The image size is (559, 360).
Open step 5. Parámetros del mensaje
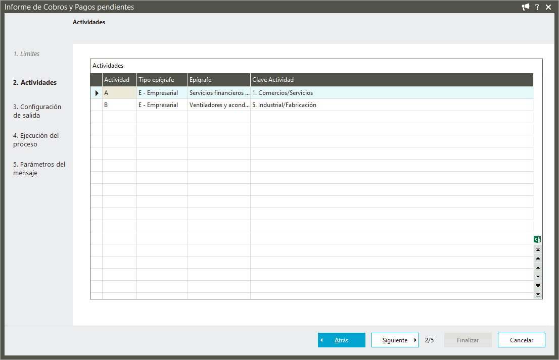(x=39, y=169)
